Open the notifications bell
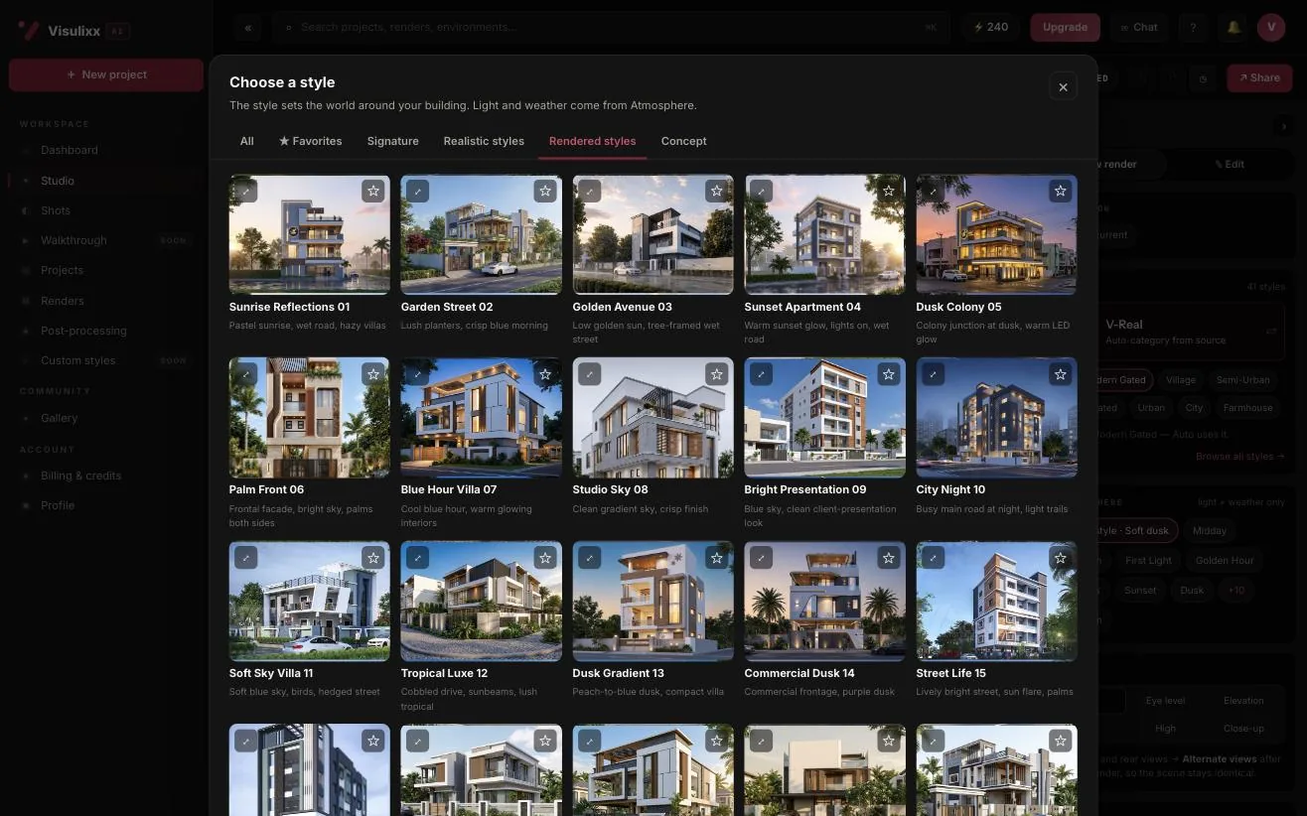The height and width of the screenshot is (816, 1307). (x=1234, y=28)
